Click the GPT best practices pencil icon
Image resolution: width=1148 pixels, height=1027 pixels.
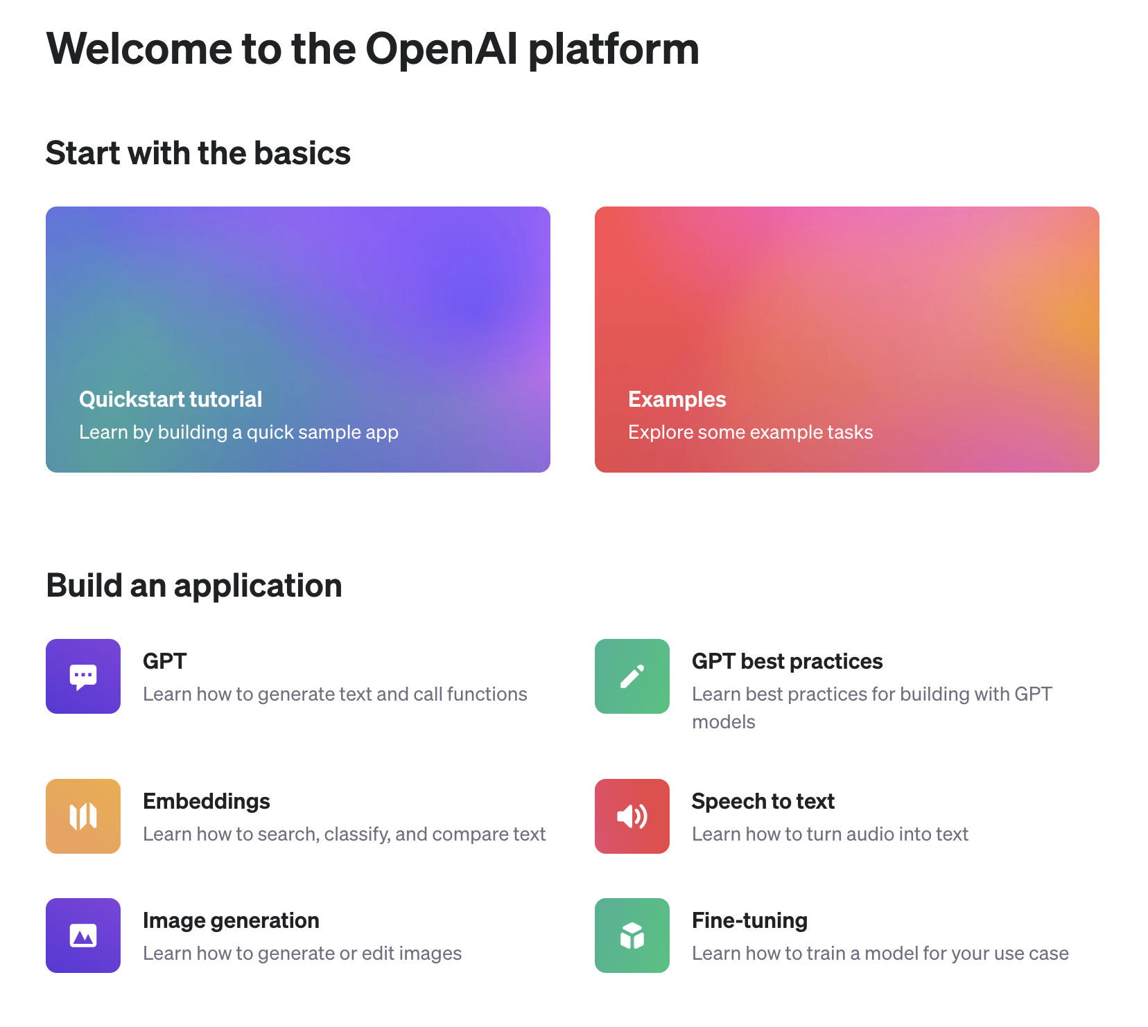point(632,676)
